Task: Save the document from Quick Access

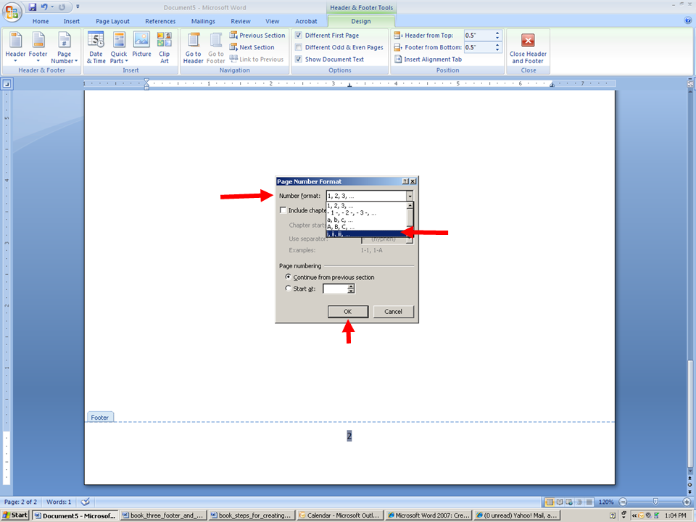Action: click(x=33, y=7)
